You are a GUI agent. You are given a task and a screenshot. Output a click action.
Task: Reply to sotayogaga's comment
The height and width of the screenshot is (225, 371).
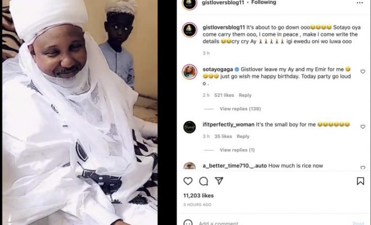pos(245,95)
